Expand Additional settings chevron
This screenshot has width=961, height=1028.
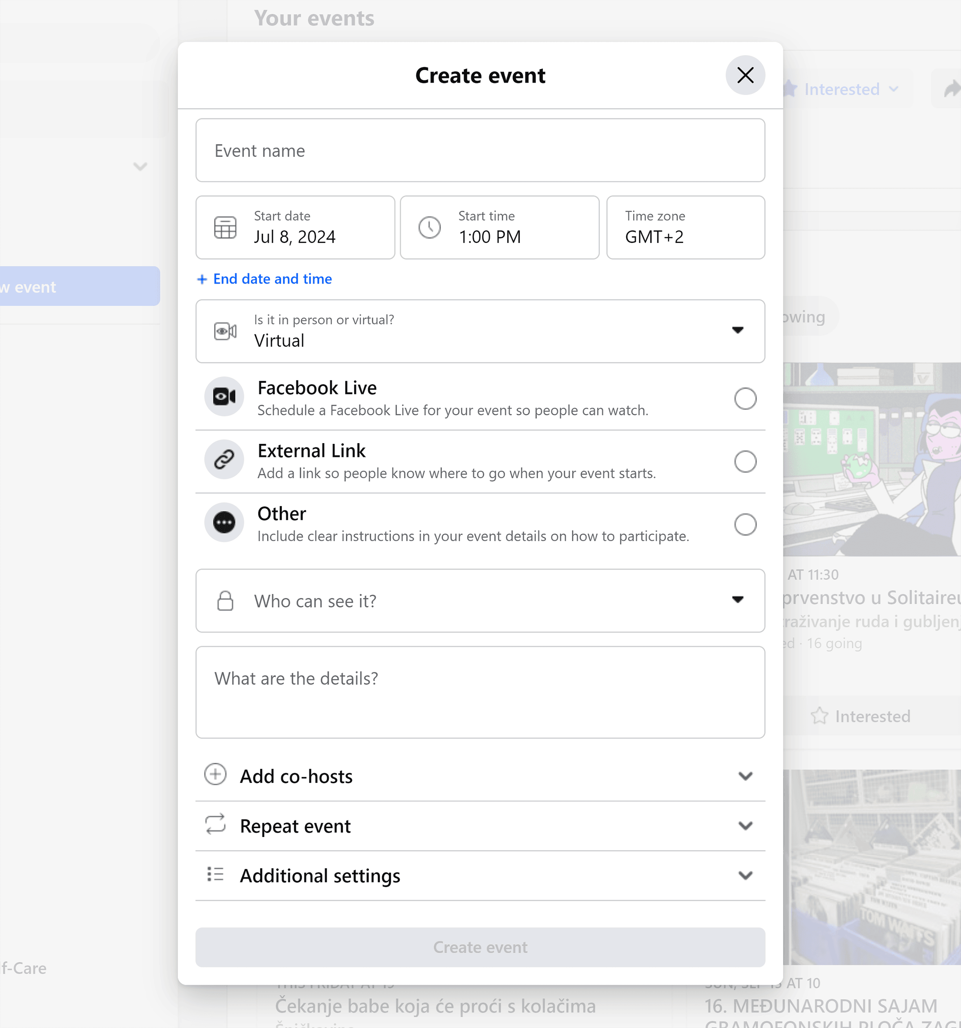[x=745, y=875]
